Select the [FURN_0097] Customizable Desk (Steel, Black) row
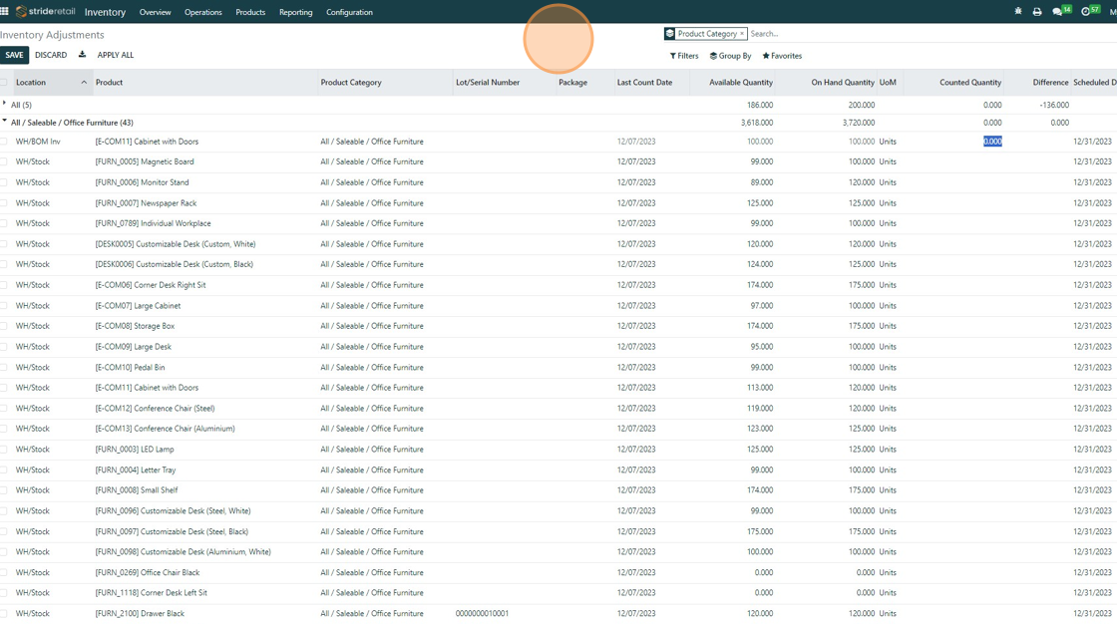The height and width of the screenshot is (624, 1117). (x=558, y=531)
